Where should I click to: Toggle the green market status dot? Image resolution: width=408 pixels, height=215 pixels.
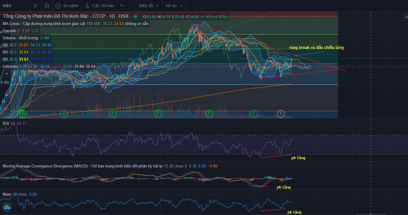coord(136,17)
